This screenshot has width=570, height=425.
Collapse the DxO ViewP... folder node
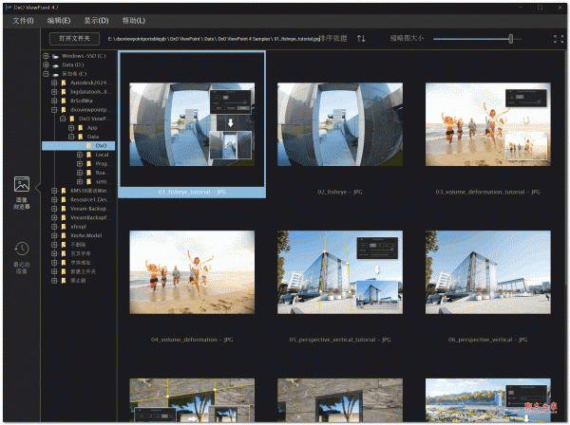tap(63, 119)
